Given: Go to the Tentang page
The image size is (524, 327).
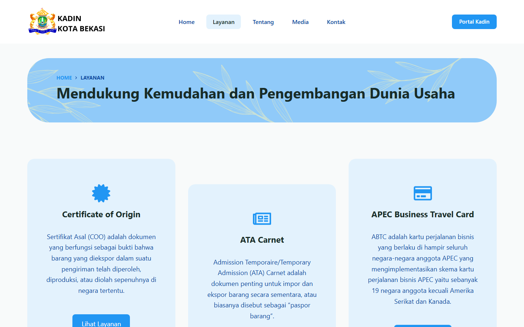Looking at the screenshot, I should pyautogui.click(x=263, y=22).
